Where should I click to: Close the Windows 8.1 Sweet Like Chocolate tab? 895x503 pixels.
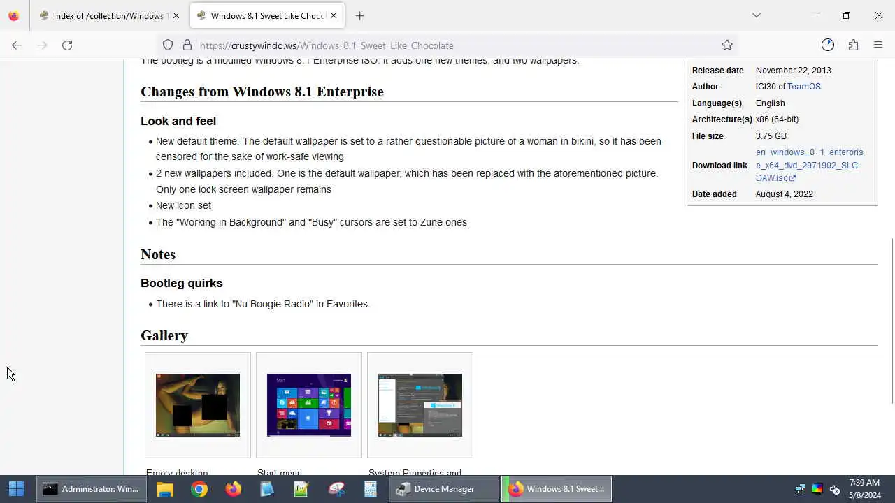click(334, 15)
